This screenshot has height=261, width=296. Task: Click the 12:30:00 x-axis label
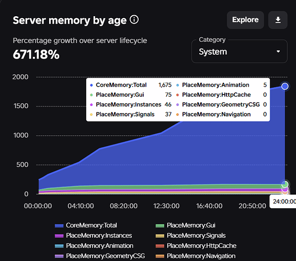(x=166, y=206)
